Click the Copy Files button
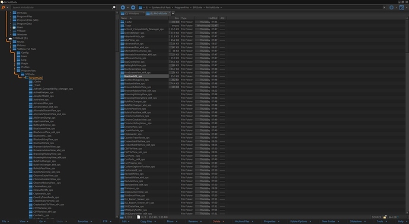The height and width of the screenshot is (224, 409). coord(148,222)
